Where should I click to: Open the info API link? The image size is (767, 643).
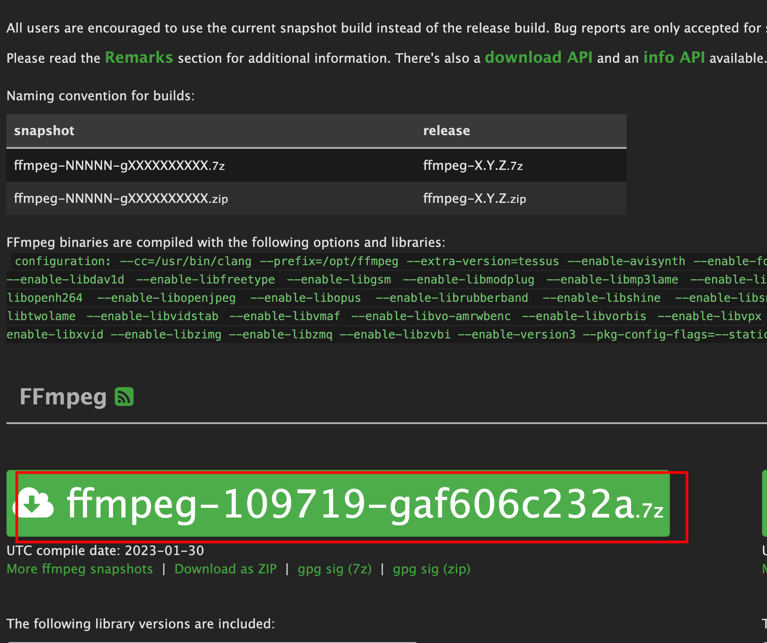pyautogui.click(x=674, y=58)
